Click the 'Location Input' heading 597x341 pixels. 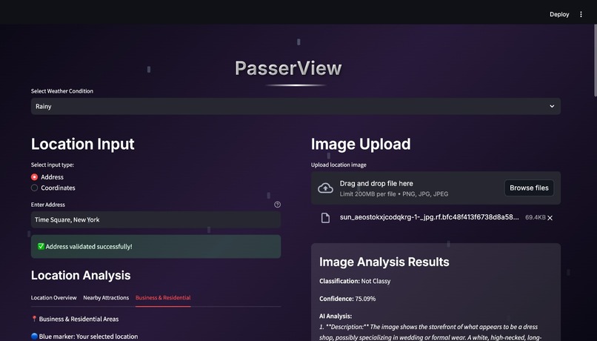click(83, 144)
